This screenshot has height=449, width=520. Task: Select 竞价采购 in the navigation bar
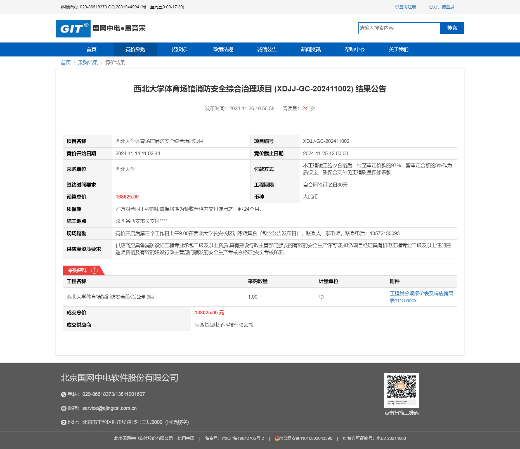[x=135, y=49]
